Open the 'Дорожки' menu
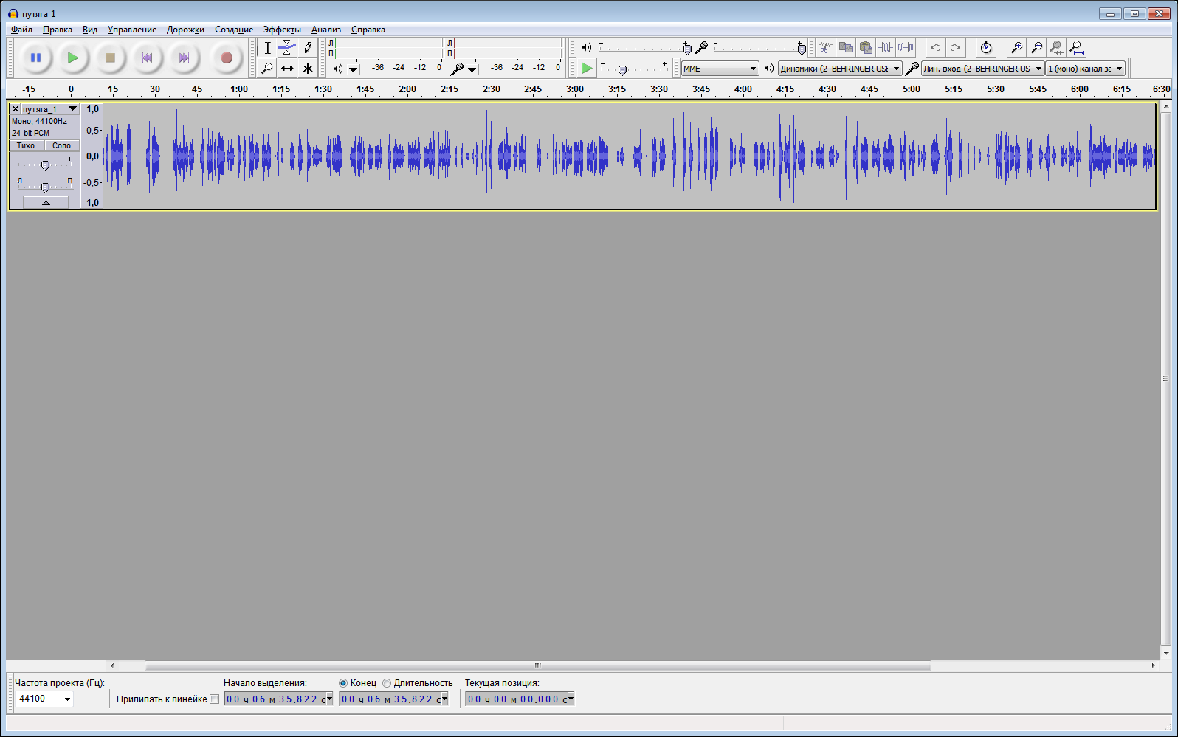 click(x=185, y=30)
